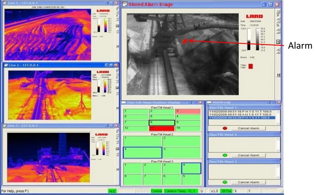The height and width of the screenshot is (195, 315).
Task: Click the zoom icon in Stored Alarm sidebar
Action: tap(278, 41)
